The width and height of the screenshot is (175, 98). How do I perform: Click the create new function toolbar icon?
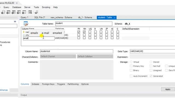coord(24,12)
